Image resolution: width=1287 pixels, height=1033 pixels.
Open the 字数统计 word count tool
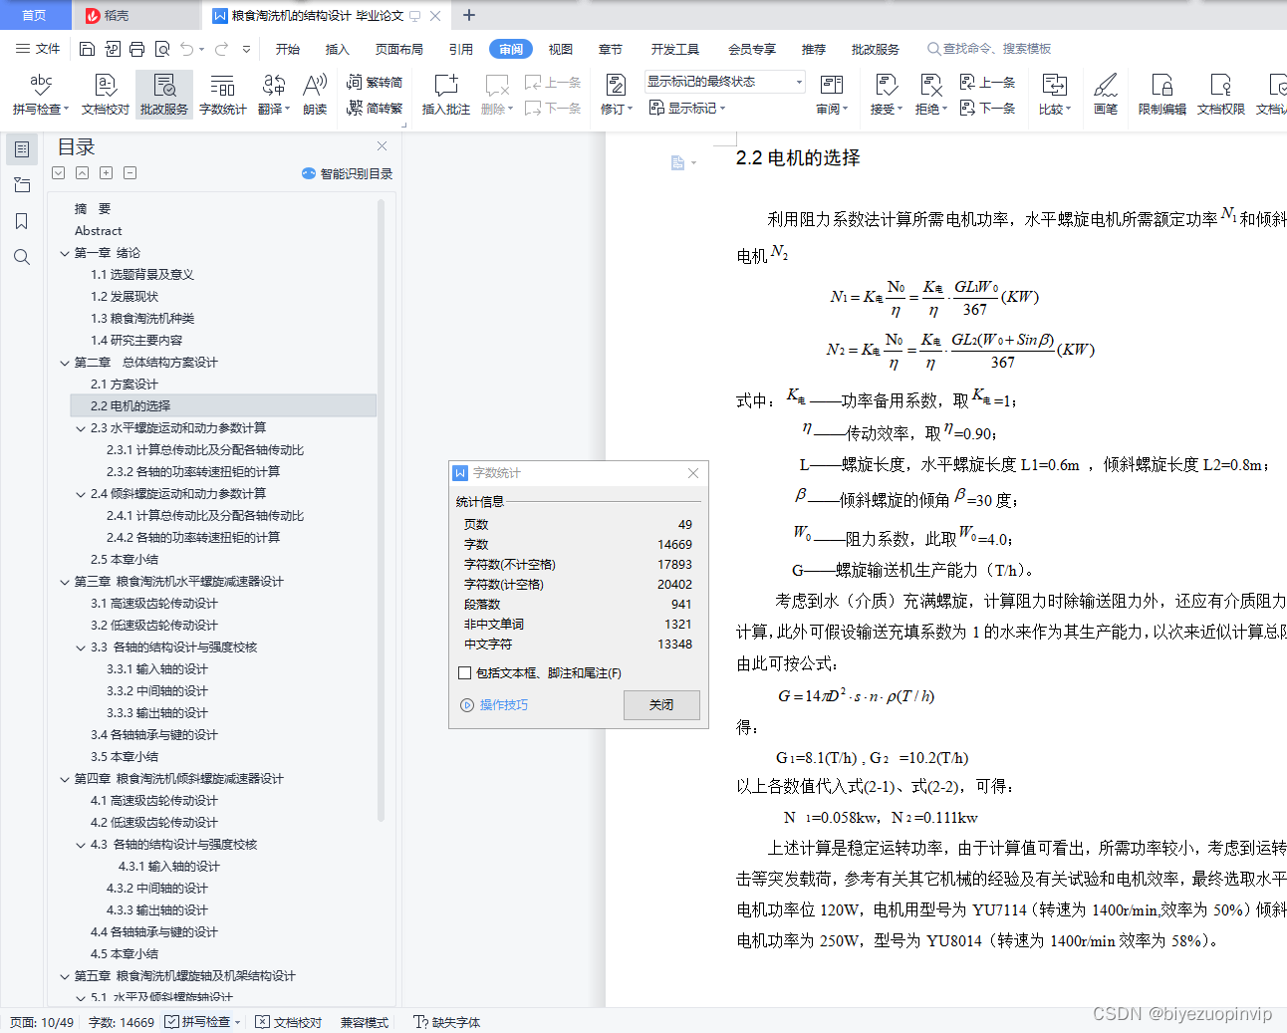[x=223, y=95]
